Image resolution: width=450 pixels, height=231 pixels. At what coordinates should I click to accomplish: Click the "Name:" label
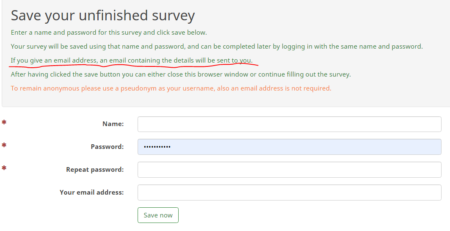tap(113, 124)
